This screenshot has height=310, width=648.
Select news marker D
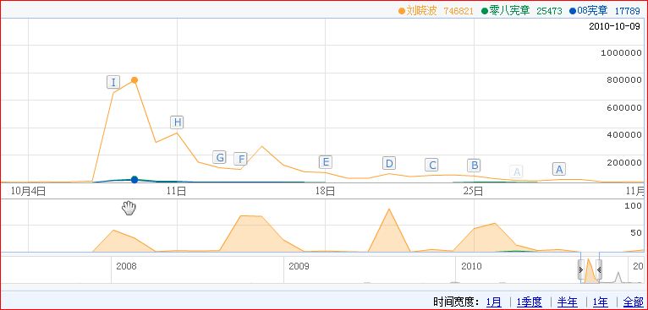coord(389,164)
